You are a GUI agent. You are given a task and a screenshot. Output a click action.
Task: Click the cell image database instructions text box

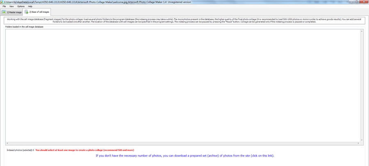pos(184,21)
